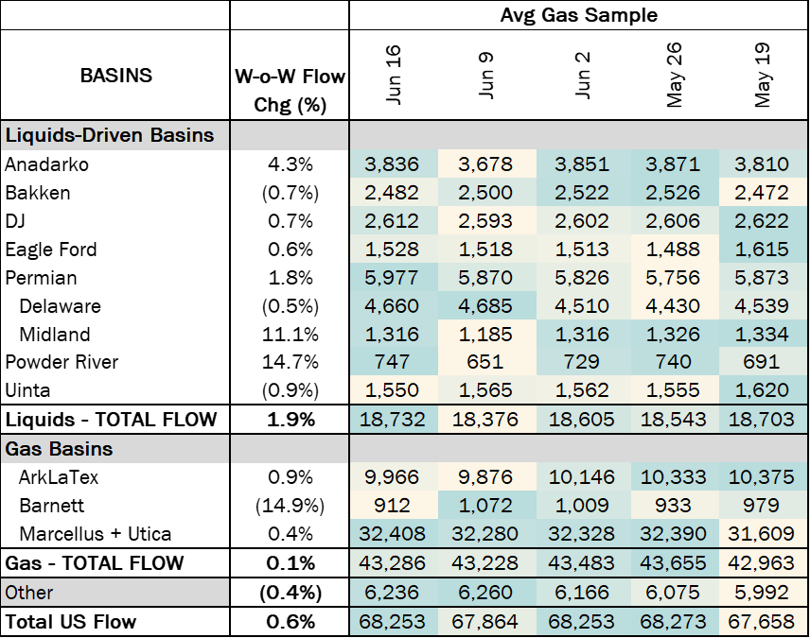This screenshot has height=638, width=810.
Task: Click Bakken May 26 value 2,526
Action: tap(673, 193)
